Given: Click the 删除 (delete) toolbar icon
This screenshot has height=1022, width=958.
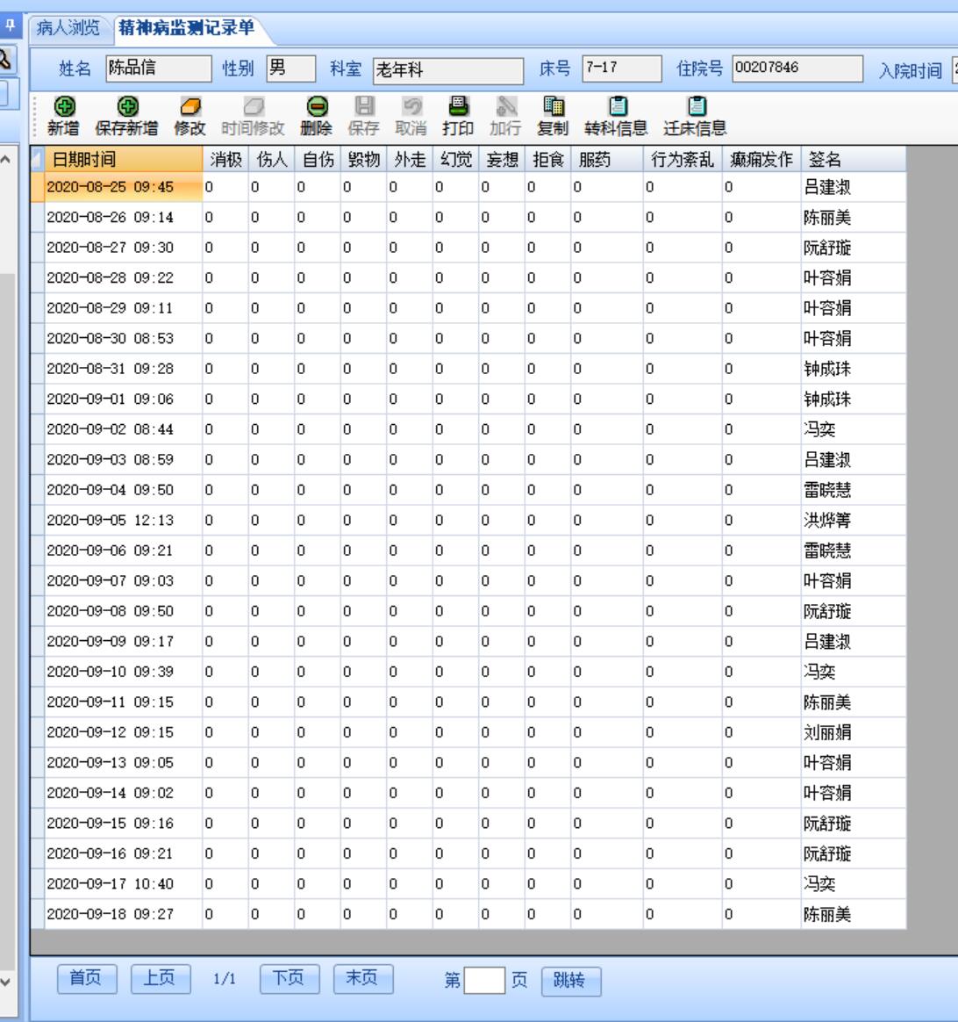Looking at the screenshot, I should (316, 106).
